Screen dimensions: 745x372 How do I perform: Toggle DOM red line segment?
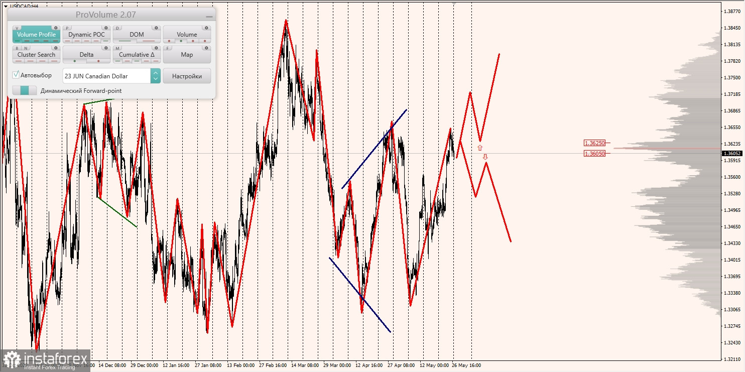tap(149, 41)
